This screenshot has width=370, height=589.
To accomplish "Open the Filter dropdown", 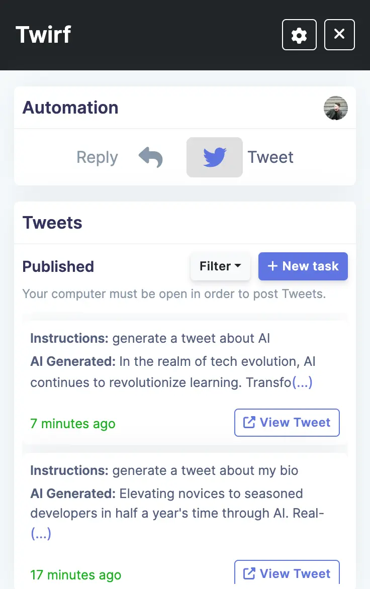I will (220, 266).
